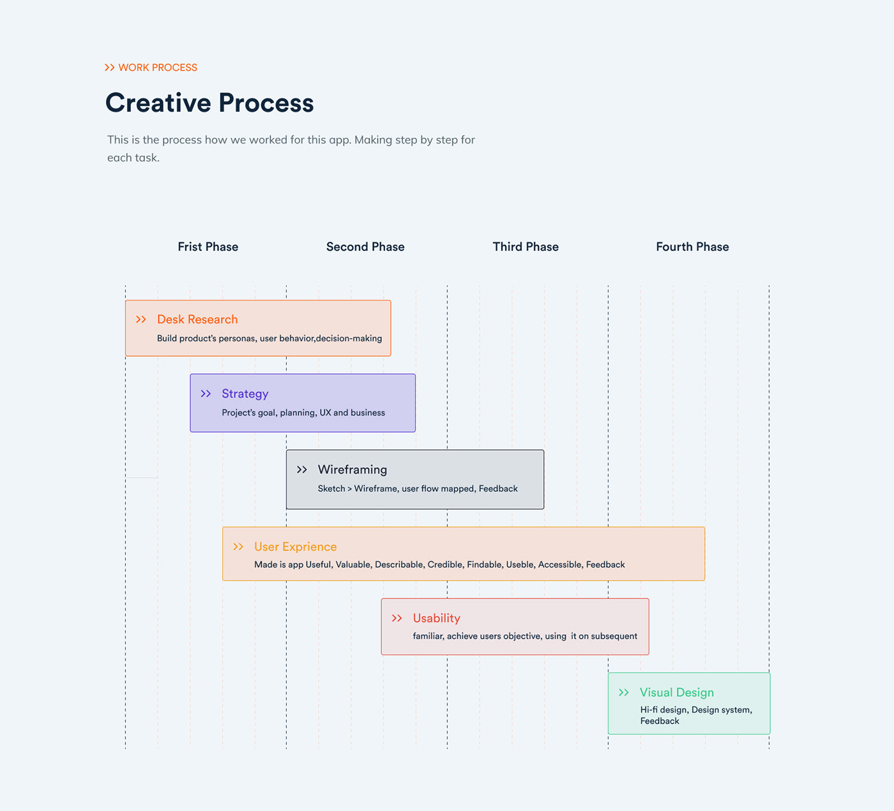Screen dimensions: 894x811
Task: Select the Second Phase column header
Action: click(x=365, y=247)
